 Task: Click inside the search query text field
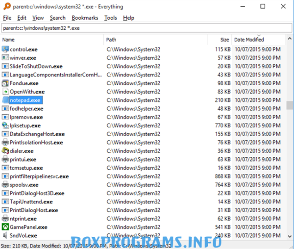pos(147,28)
